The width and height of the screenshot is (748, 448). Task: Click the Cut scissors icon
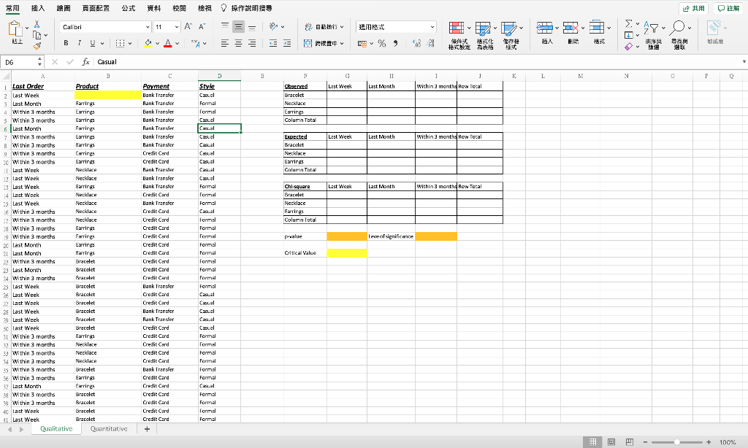(37, 24)
